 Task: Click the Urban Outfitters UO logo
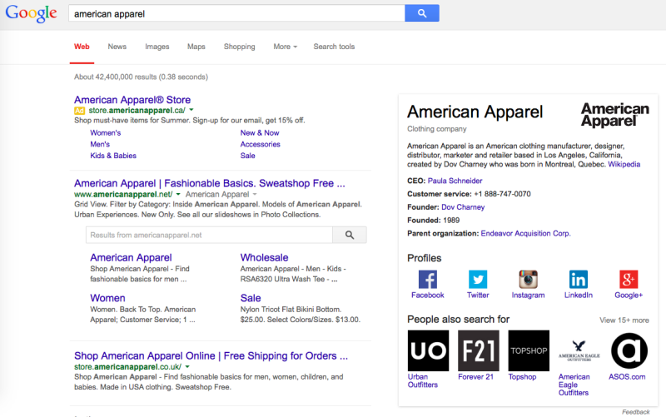coord(428,350)
